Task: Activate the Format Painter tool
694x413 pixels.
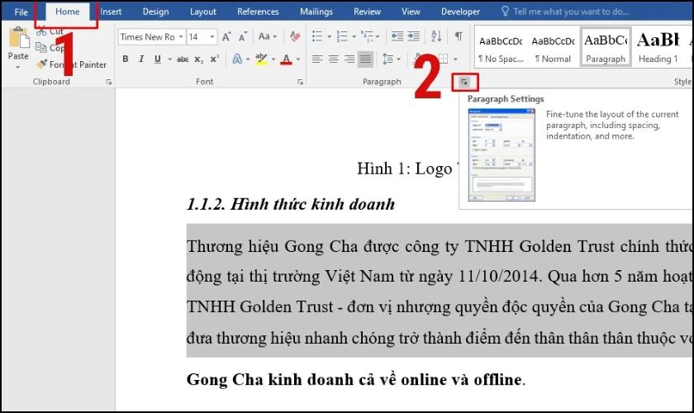Action: (72, 64)
